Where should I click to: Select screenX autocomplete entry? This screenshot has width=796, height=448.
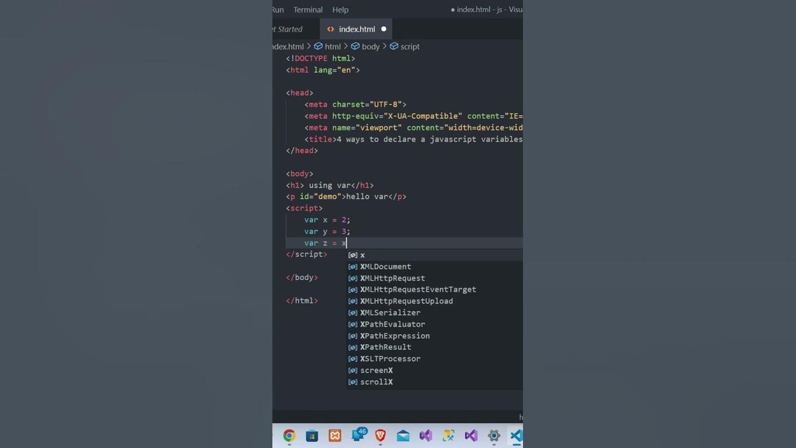coord(435,370)
